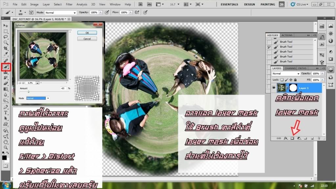Launch Adobe Bridge from the top bar
336x189 pixels.
[140, 4]
